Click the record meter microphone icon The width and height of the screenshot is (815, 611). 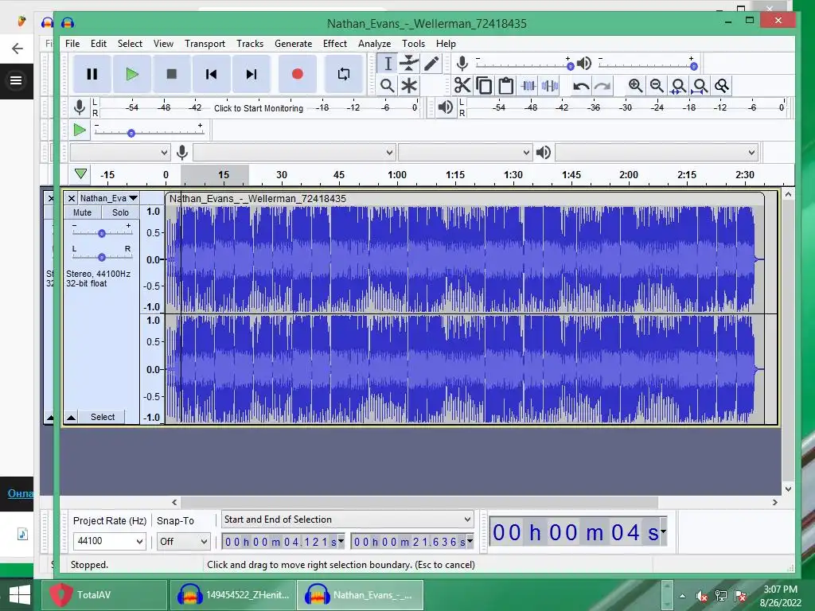tap(80, 107)
